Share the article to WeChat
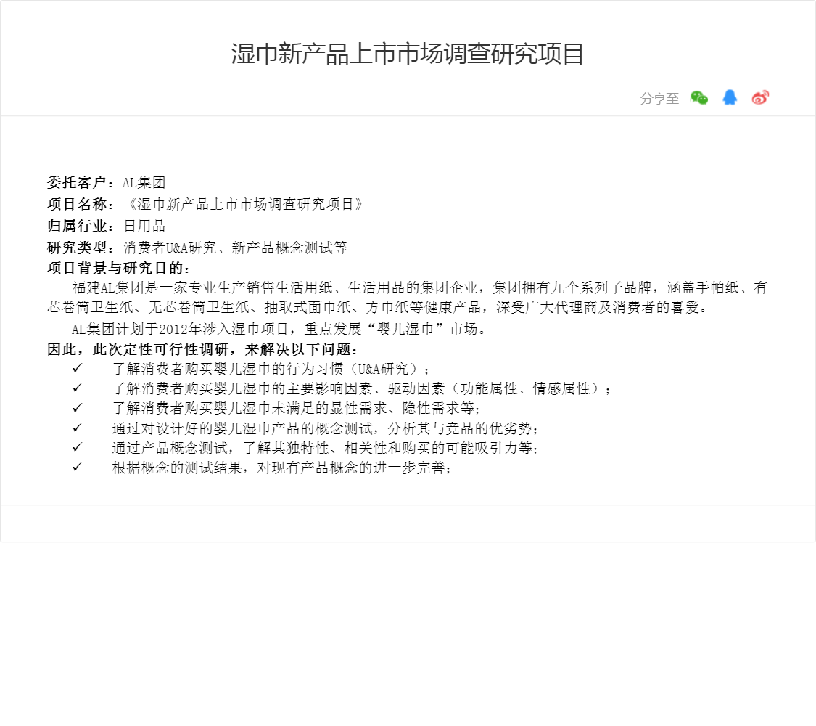Viewport: 816px width, 726px height. pyautogui.click(x=699, y=97)
